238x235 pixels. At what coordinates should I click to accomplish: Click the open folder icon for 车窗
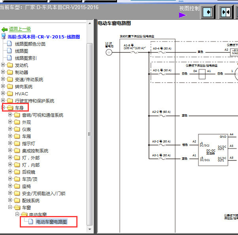tap(17, 207)
